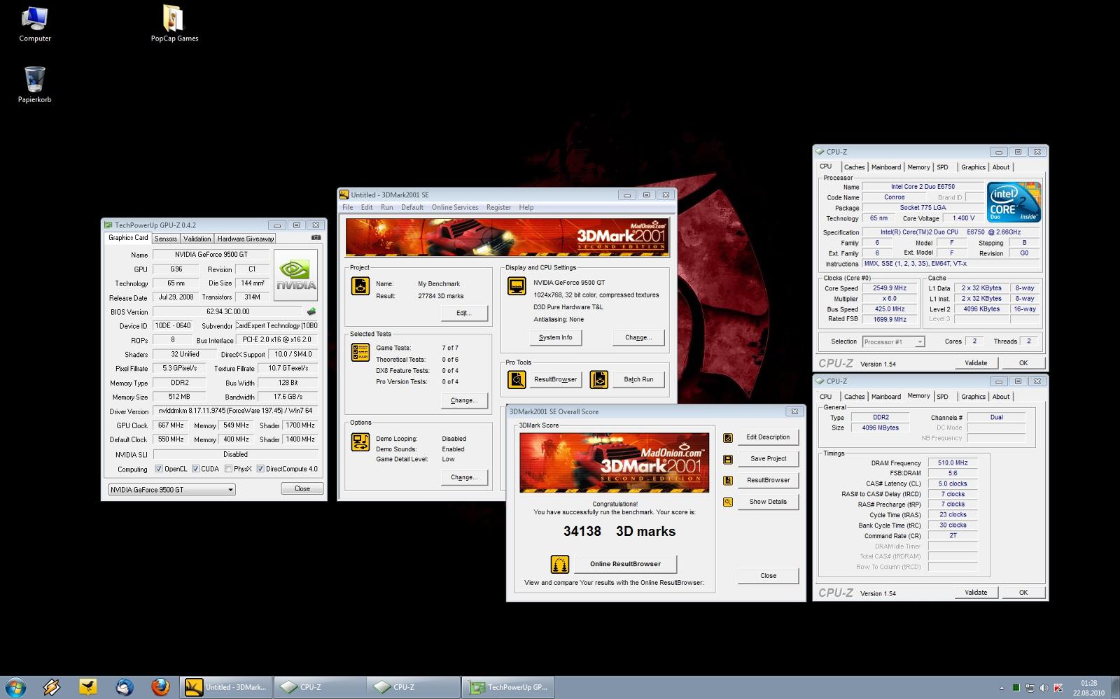Click the monitor icon in Display settings
Image resolution: width=1120 pixels, height=699 pixels.
(517, 286)
